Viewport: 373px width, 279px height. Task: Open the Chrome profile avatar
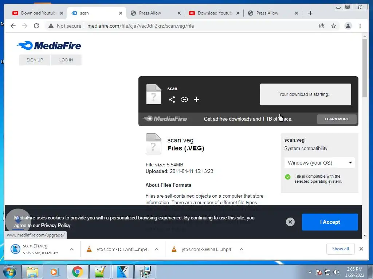click(x=348, y=26)
